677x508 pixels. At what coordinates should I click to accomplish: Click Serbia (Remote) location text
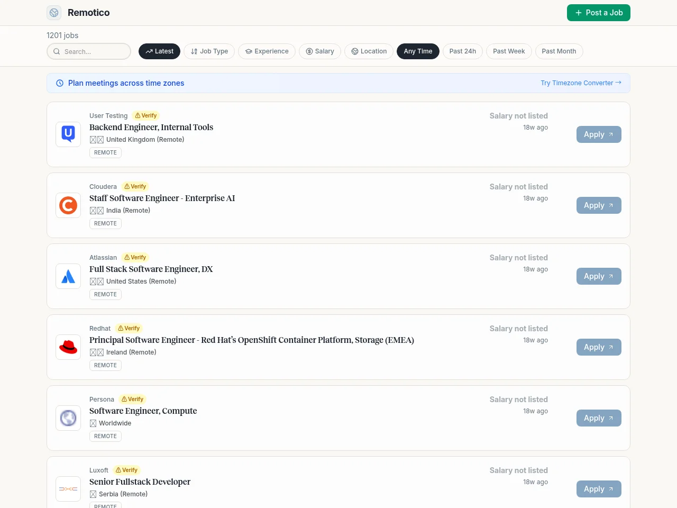123,494
